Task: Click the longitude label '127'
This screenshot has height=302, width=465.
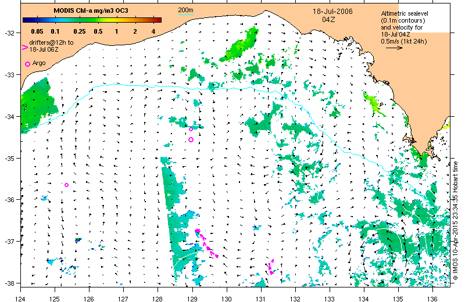Action: point(123,299)
